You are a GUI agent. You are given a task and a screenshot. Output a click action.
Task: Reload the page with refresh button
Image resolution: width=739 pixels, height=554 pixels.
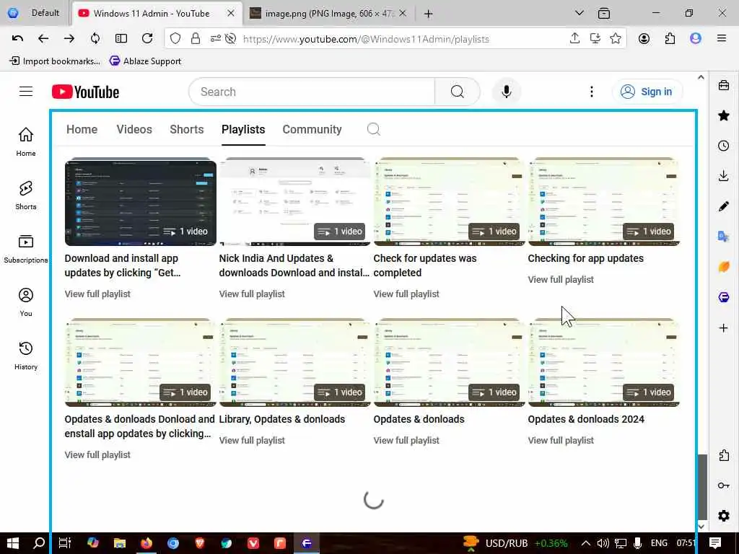click(x=147, y=39)
